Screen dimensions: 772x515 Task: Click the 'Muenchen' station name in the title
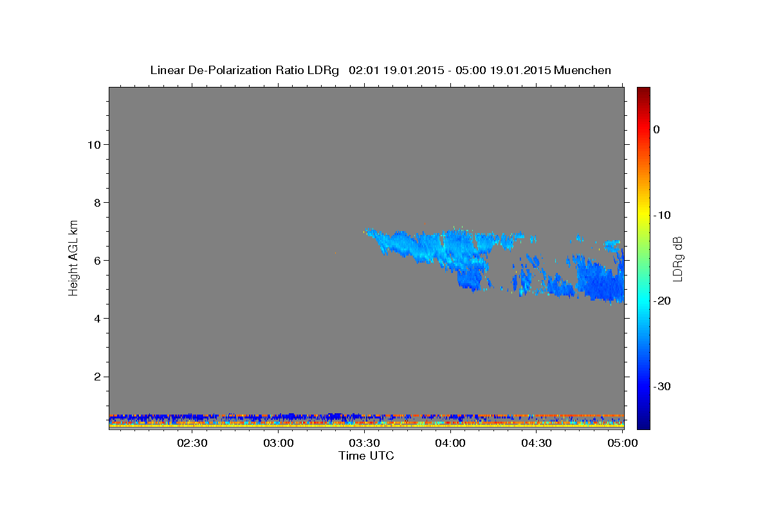(x=582, y=70)
